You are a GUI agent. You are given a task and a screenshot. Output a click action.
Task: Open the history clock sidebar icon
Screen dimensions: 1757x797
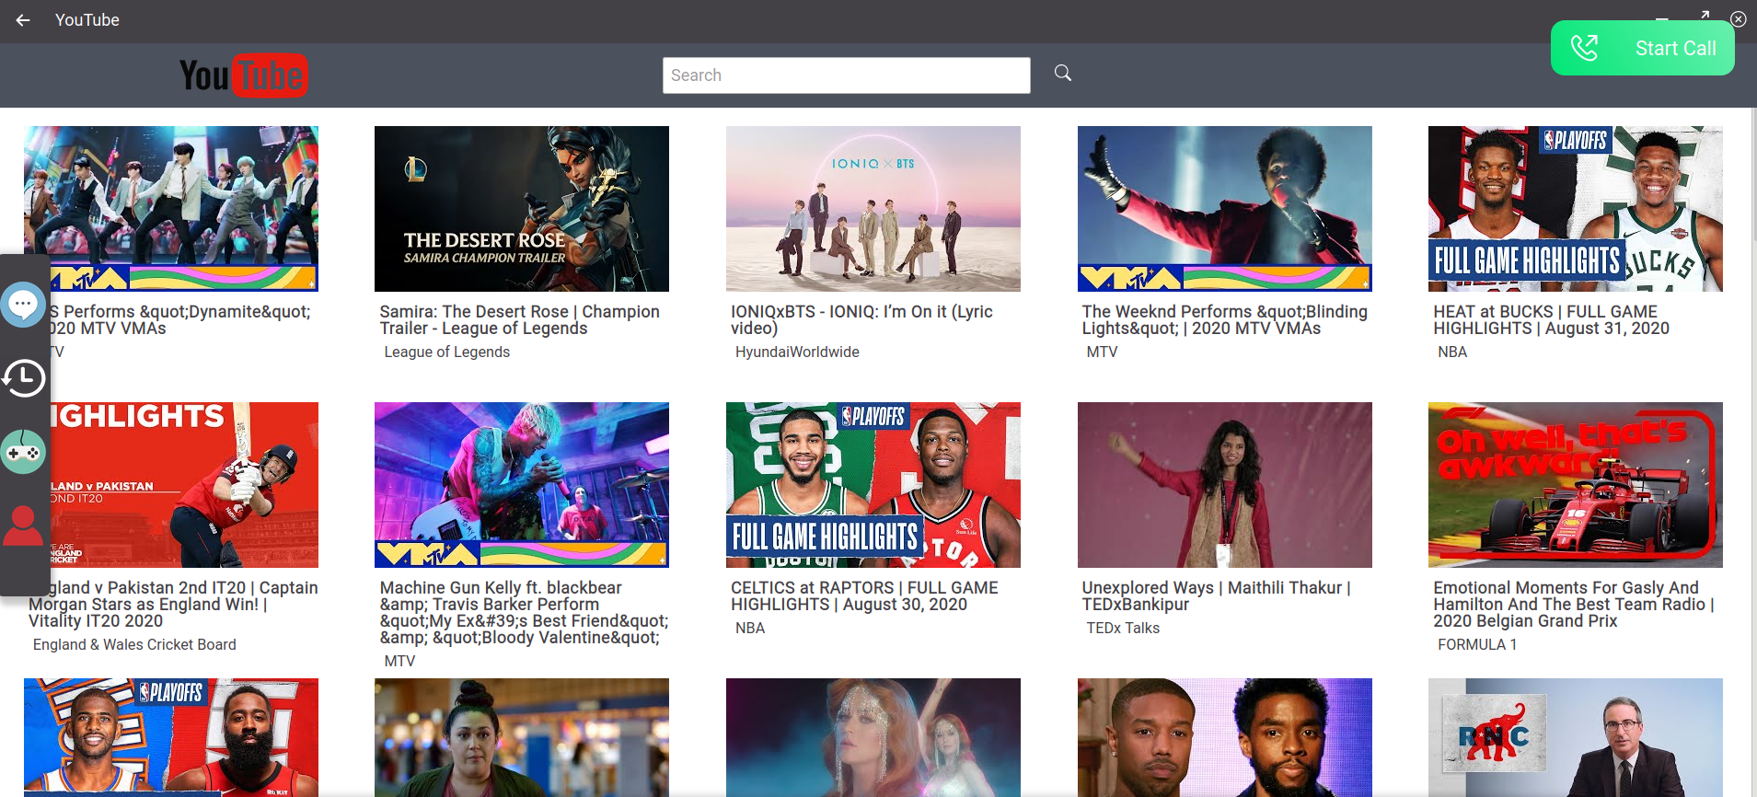pyautogui.click(x=23, y=377)
